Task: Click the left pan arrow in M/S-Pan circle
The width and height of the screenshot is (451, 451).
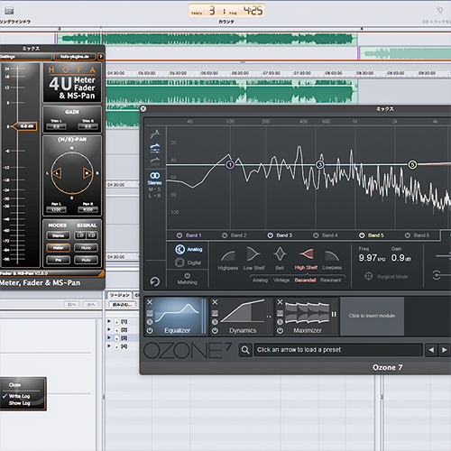Action: 57,173
